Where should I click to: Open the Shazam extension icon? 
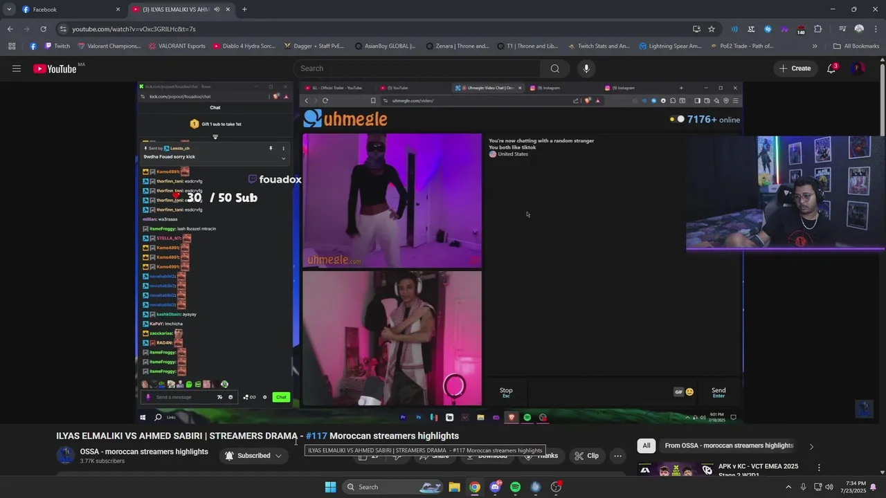(x=768, y=29)
